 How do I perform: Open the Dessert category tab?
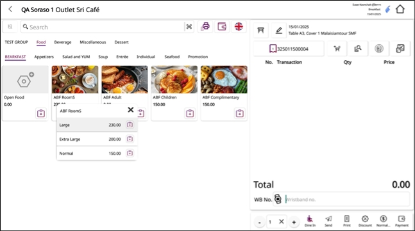coord(121,42)
